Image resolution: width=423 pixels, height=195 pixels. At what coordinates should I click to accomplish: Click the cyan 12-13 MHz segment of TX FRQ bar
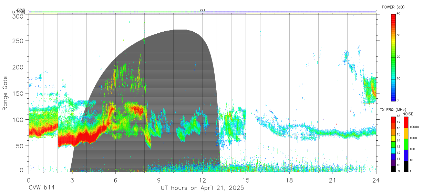click(x=393, y=151)
